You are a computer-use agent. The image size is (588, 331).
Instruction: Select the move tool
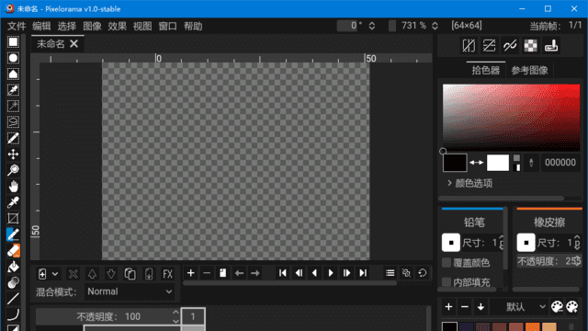pyautogui.click(x=13, y=154)
